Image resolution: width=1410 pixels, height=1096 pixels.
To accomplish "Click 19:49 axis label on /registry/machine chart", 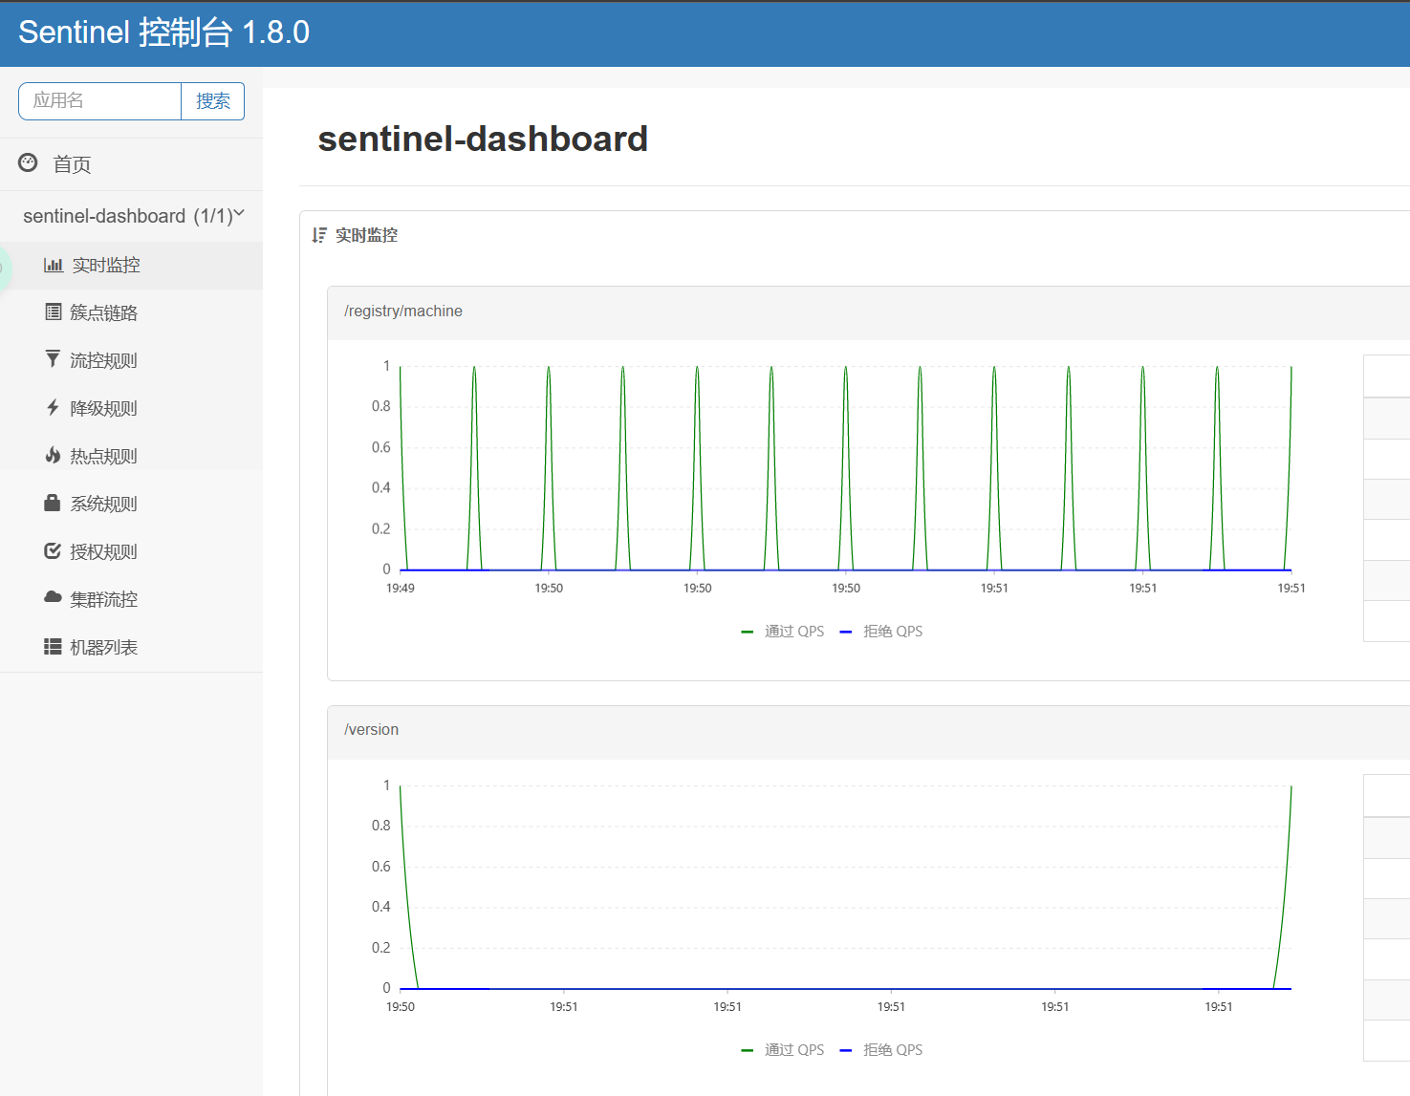I will pyautogui.click(x=401, y=589).
